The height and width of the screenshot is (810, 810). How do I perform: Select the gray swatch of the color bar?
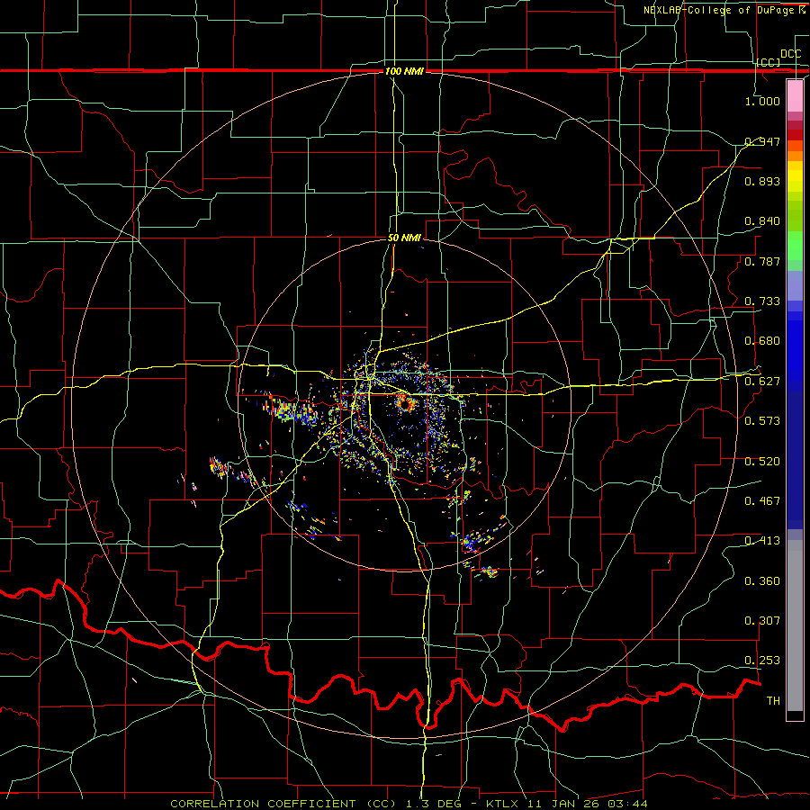(x=795, y=625)
